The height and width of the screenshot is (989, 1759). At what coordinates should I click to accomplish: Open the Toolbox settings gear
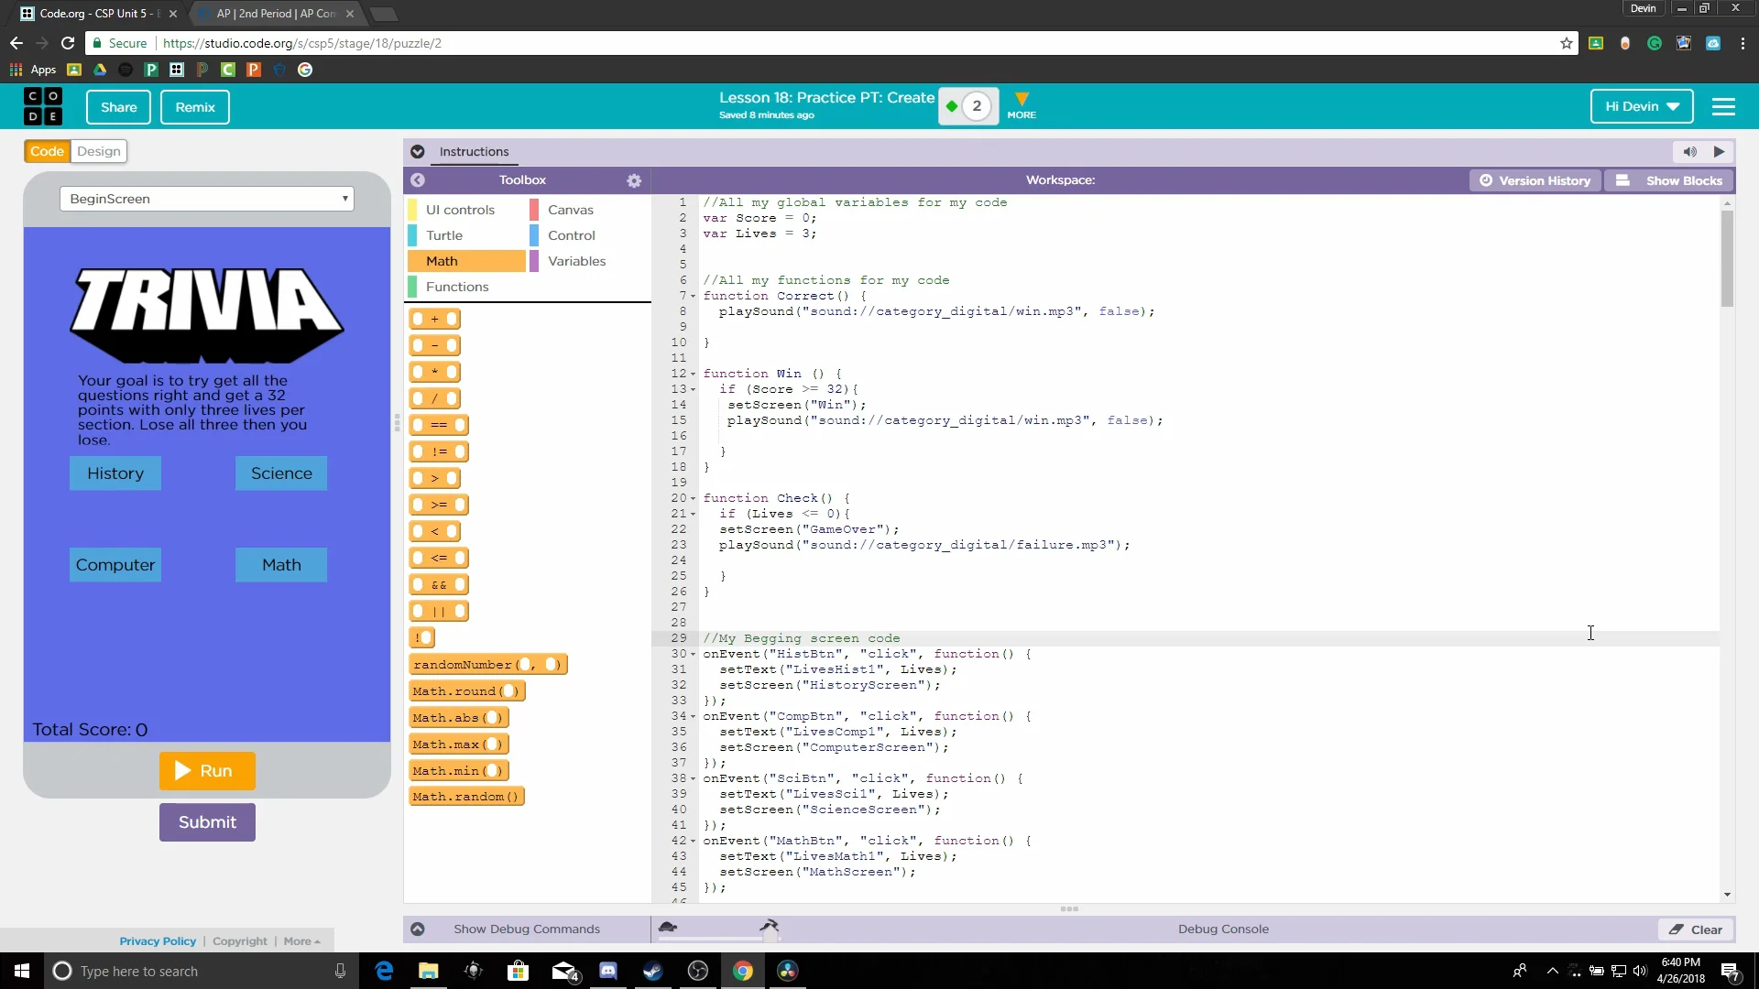633,180
